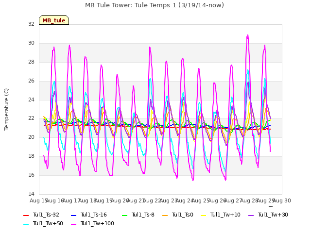Click the cyan Tul1_Tw+50 legend swatch
The width and height of the screenshot is (311, 233).
(26, 224)
